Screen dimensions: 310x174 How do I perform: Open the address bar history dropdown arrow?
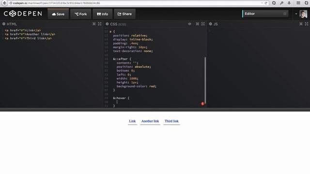262,3
